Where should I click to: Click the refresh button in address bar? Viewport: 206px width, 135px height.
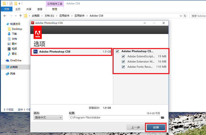[x=185, y=16]
